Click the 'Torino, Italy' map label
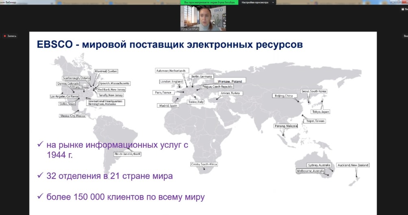 point(196,102)
